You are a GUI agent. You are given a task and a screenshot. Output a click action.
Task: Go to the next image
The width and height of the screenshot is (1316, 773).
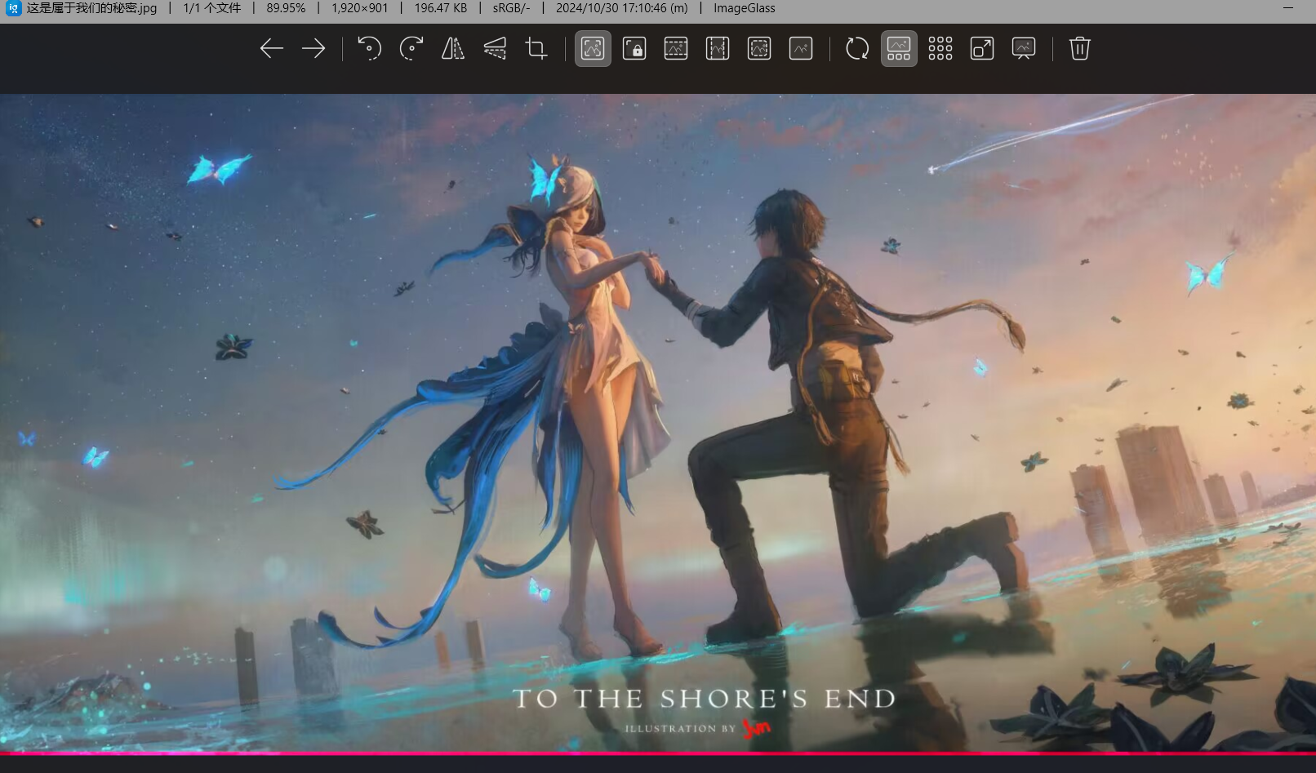coord(313,49)
